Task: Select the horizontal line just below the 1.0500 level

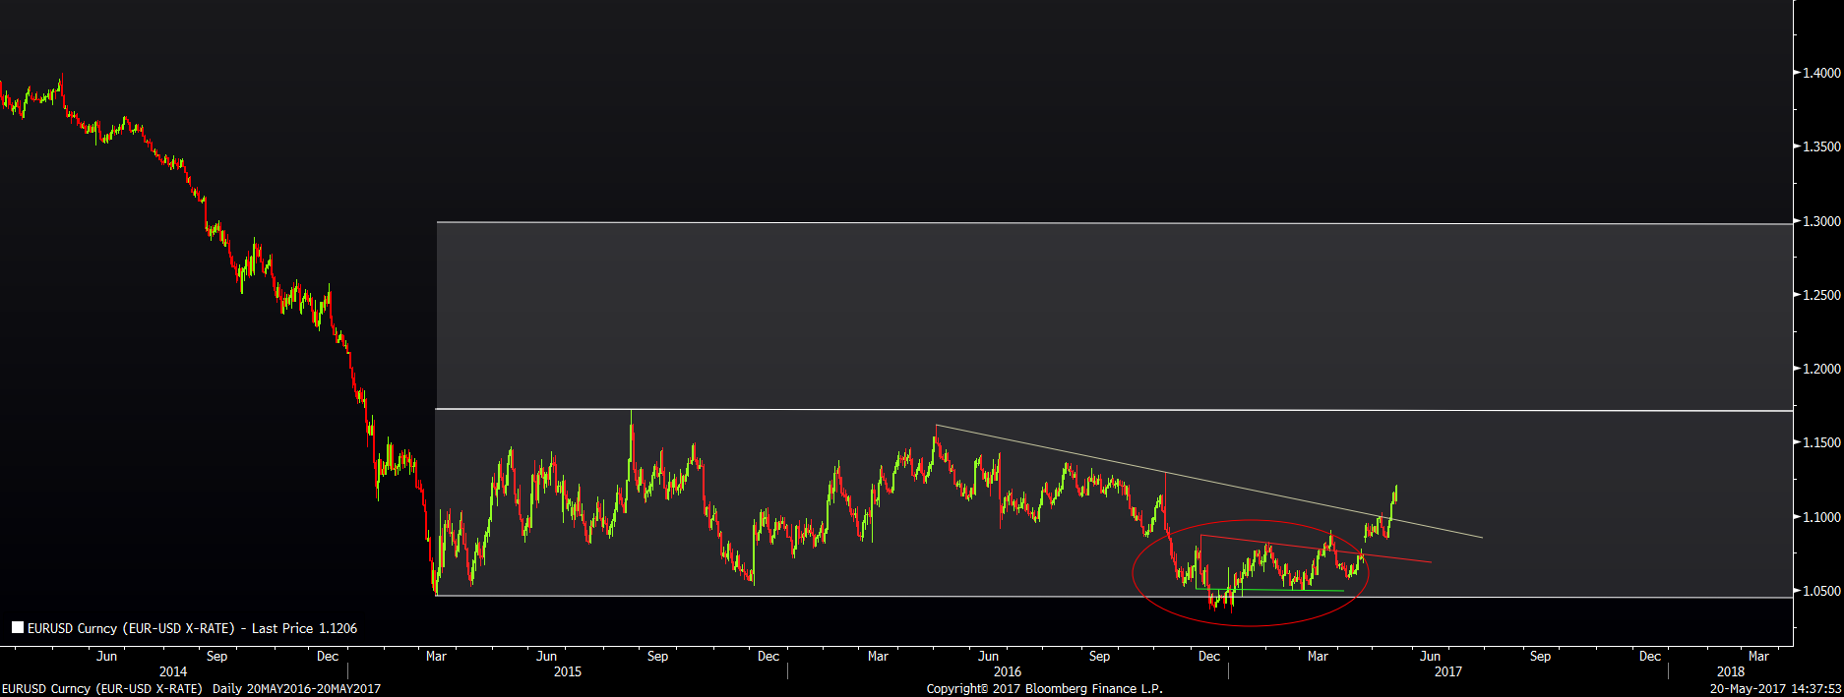Action: (1114, 597)
